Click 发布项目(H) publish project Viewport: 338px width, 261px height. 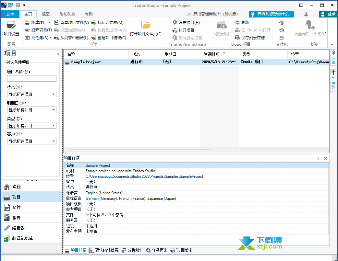[186, 22]
